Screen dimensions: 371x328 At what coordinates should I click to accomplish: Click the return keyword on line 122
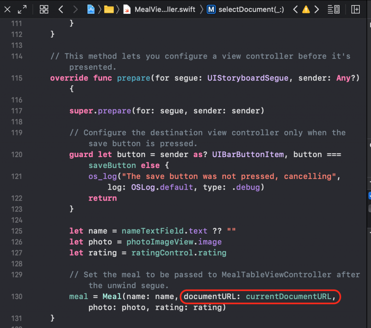click(x=103, y=198)
